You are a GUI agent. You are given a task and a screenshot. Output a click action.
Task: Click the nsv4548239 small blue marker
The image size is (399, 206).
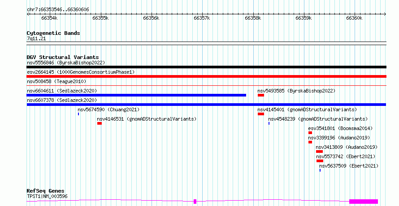(x=269, y=123)
